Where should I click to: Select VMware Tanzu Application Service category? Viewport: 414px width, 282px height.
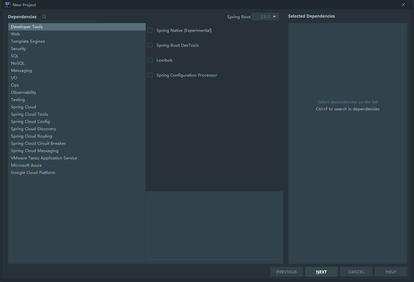click(77, 158)
